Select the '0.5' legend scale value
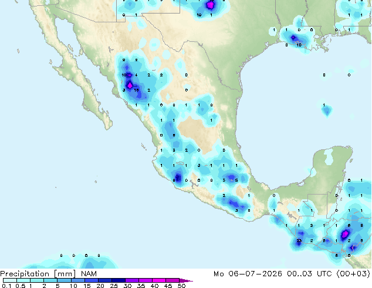 point(20,286)
